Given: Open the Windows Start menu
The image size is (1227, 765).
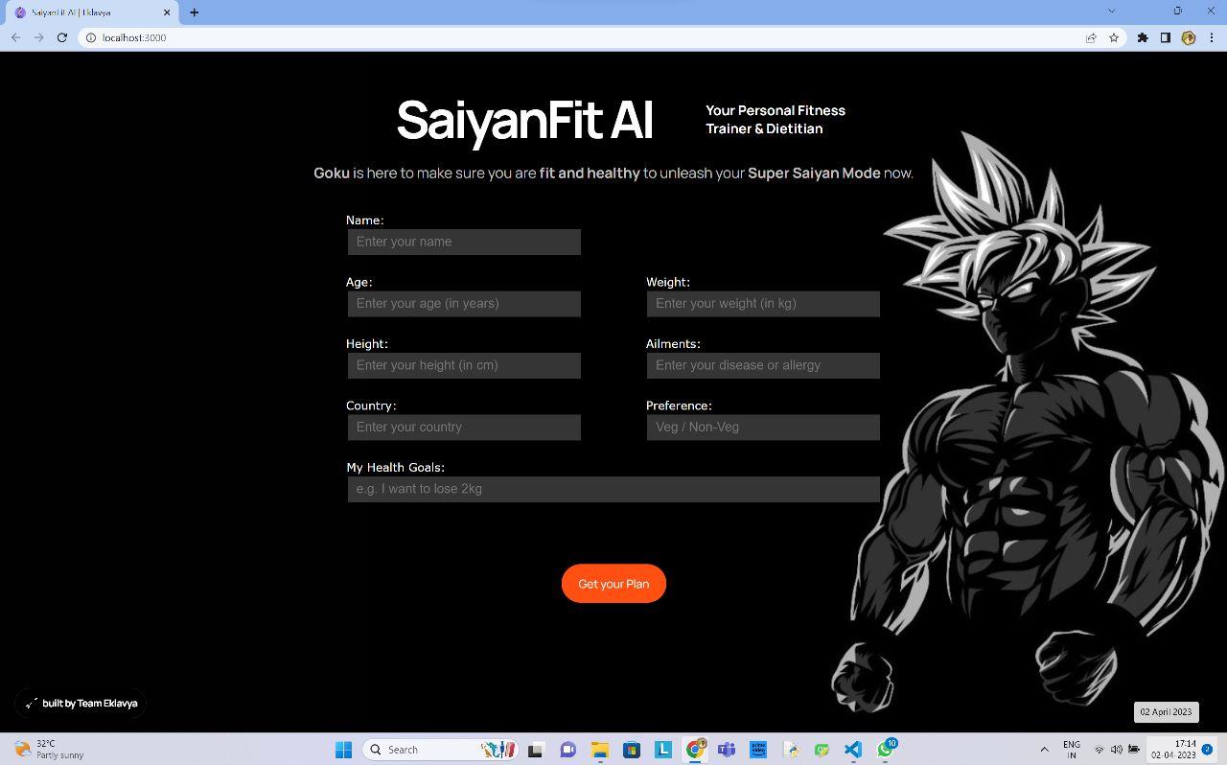Looking at the screenshot, I should pos(343,750).
